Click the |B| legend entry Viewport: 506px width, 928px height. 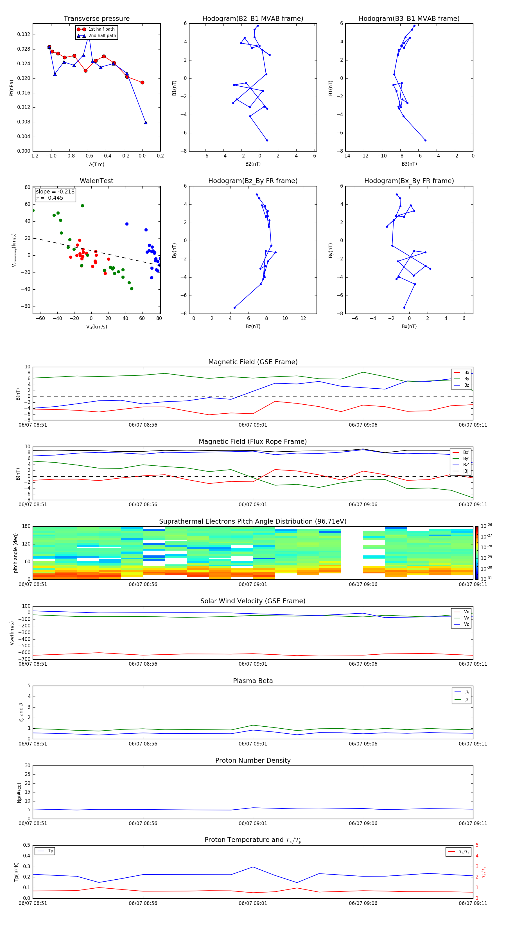click(x=461, y=471)
